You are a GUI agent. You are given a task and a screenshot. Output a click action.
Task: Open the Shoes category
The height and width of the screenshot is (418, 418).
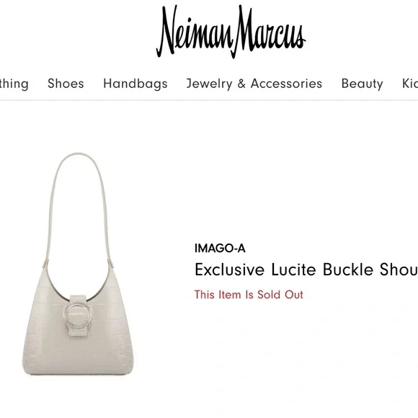click(66, 84)
